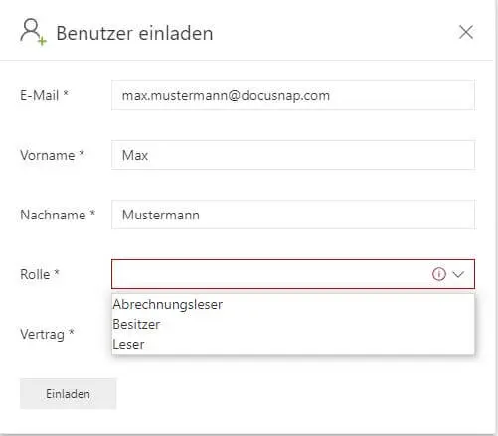498x436 pixels.
Task: Click the Rolle * label
Action: pyautogui.click(x=40, y=274)
